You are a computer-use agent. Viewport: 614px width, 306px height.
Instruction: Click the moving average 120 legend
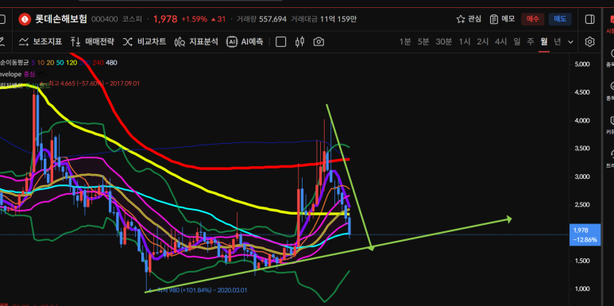pos(71,63)
